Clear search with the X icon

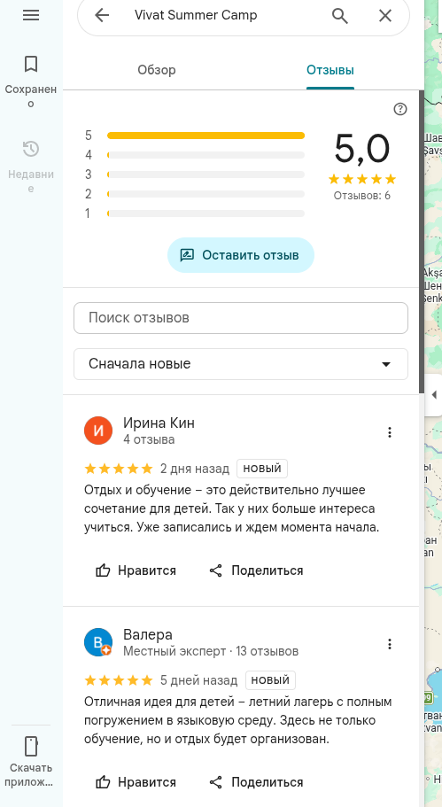pos(385,15)
